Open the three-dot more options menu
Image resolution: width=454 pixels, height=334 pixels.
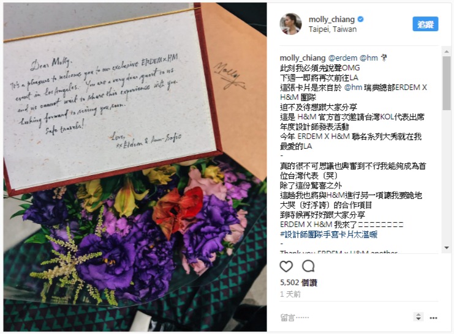click(x=433, y=318)
